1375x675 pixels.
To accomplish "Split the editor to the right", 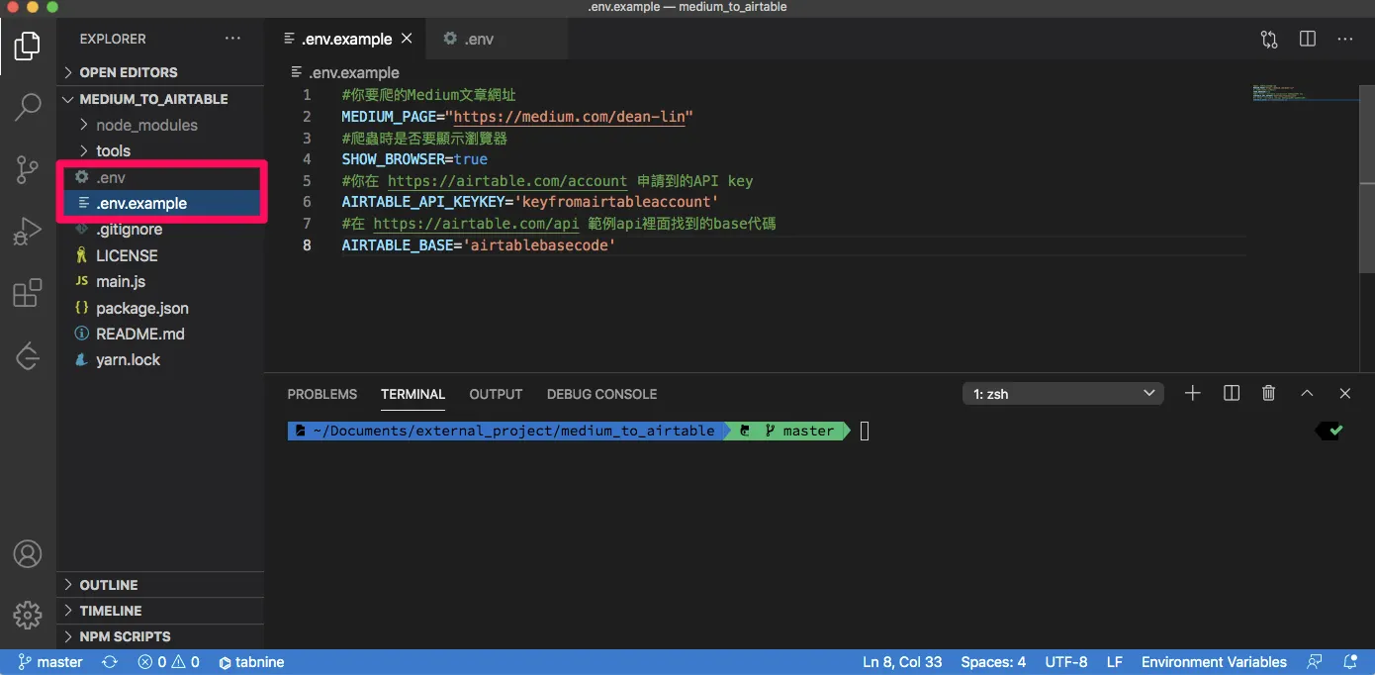I will tap(1308, 40).
